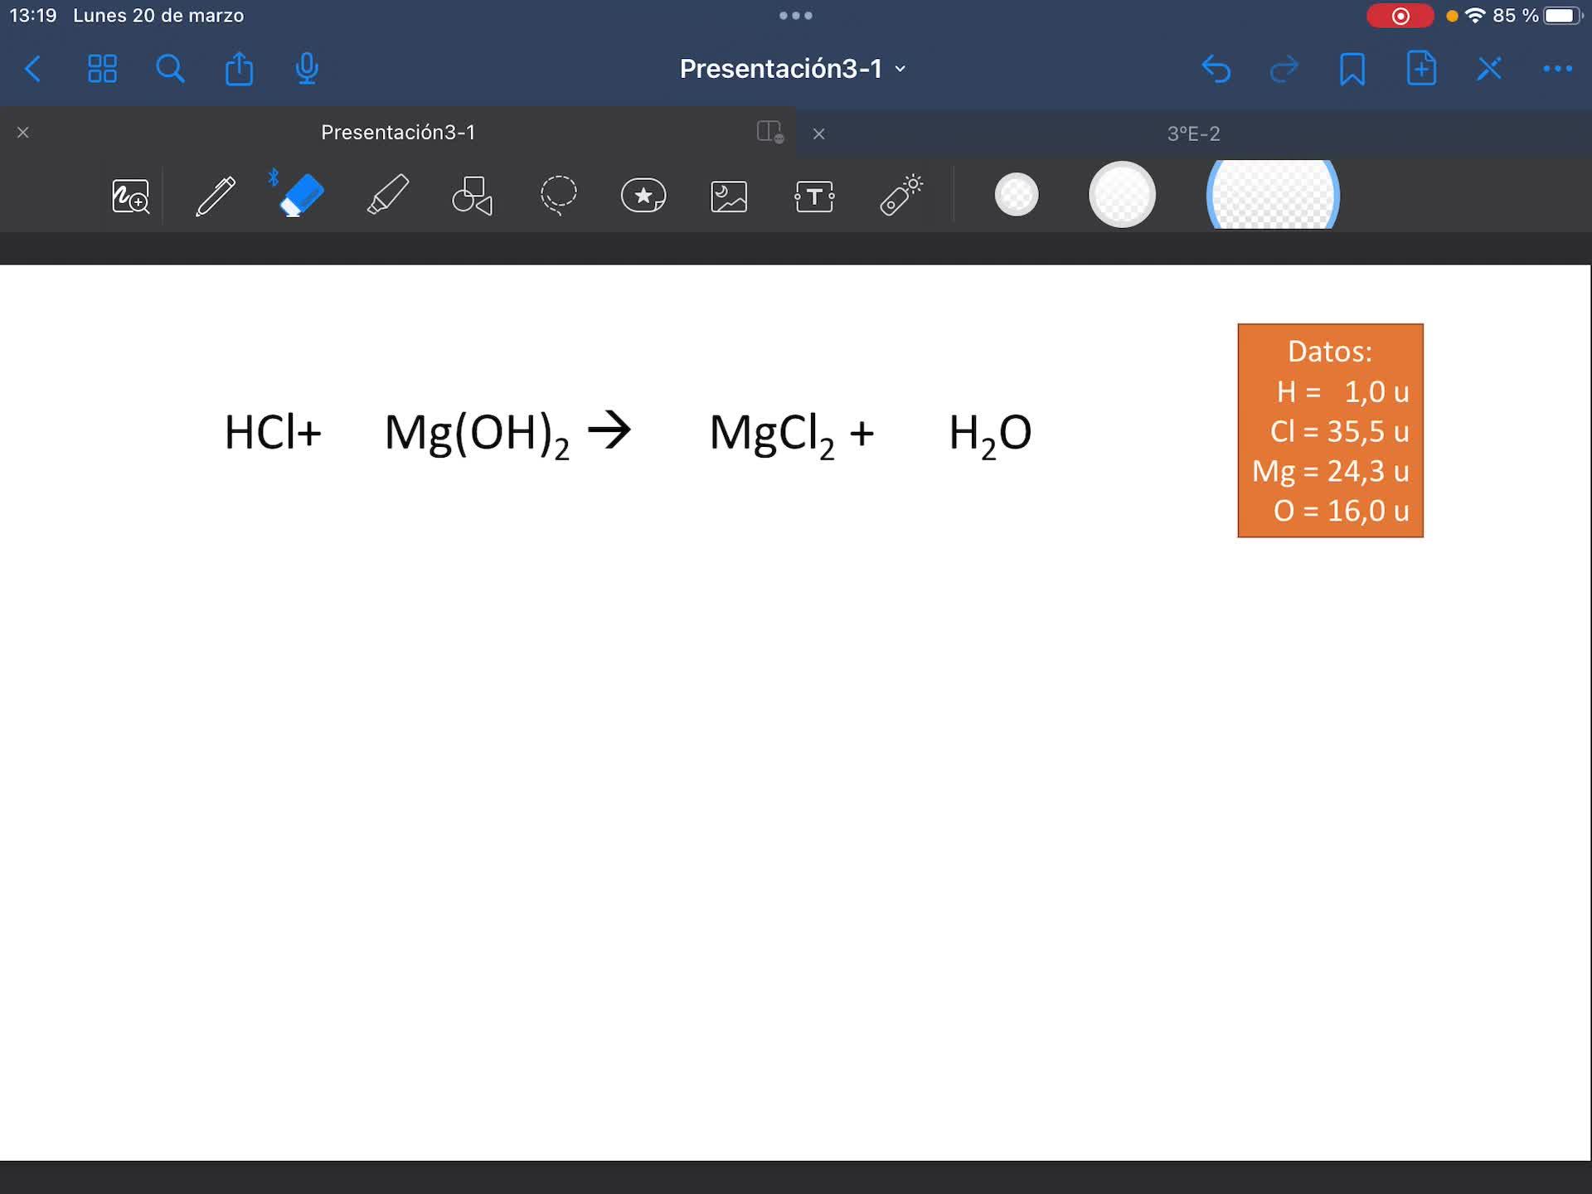
Task: Toggle microphone audio recording
Action: pyautogui.click(x=307, y=69)
